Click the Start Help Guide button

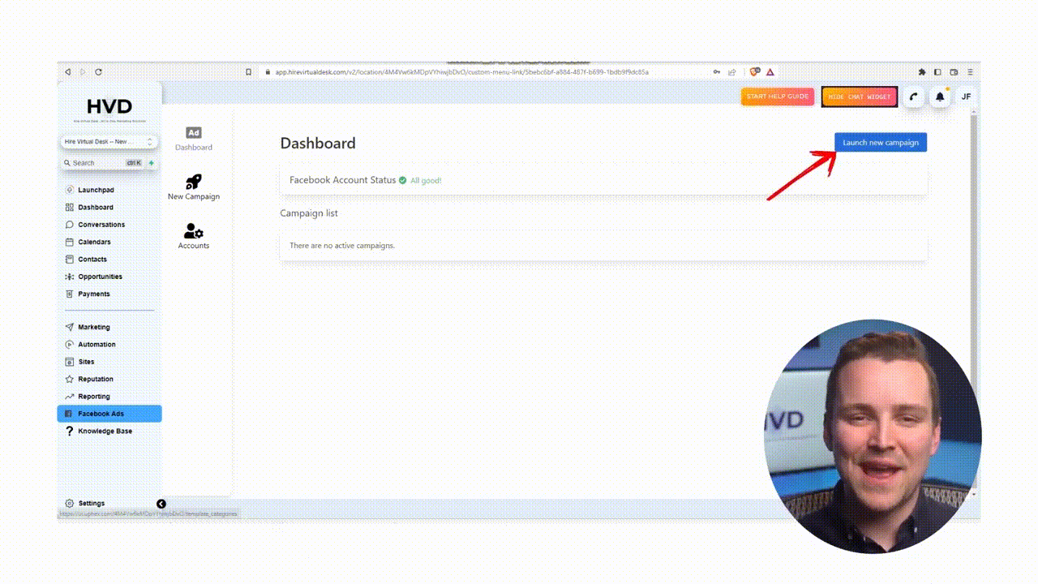(778, 97)
